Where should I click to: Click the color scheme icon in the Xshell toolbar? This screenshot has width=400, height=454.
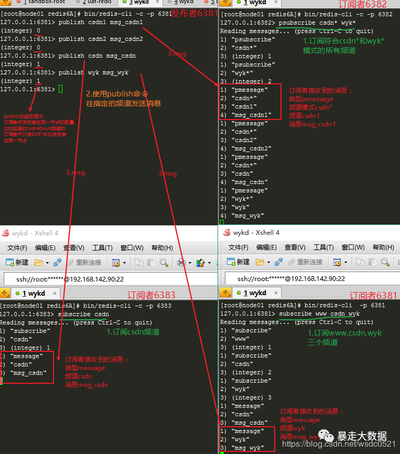[x=200, y=262]
